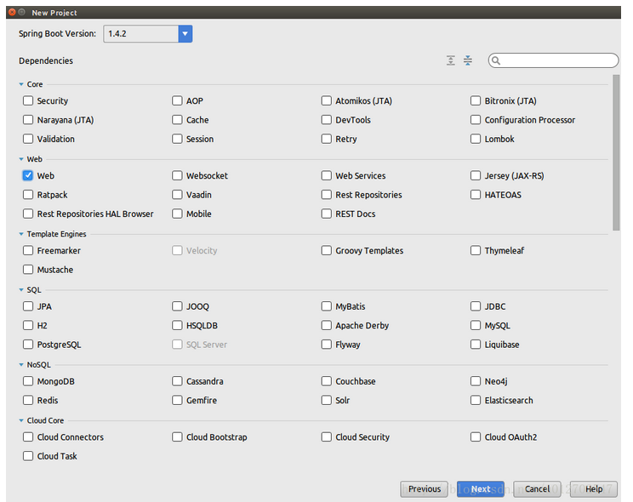
Task: Open Help for this dialog
Action: click(x=594, y=489)
